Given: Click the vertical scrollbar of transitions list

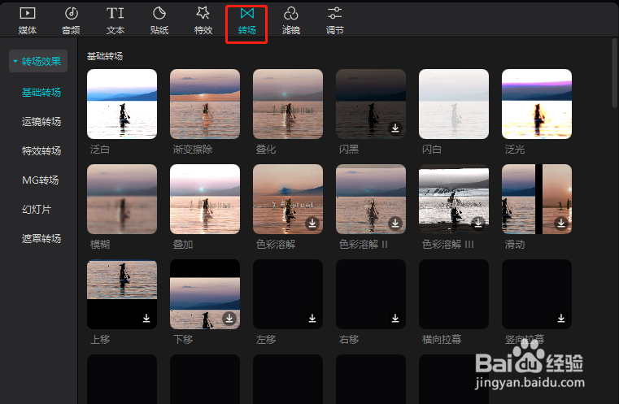Looking at the screenshot, I should click(x=614, y=73).
